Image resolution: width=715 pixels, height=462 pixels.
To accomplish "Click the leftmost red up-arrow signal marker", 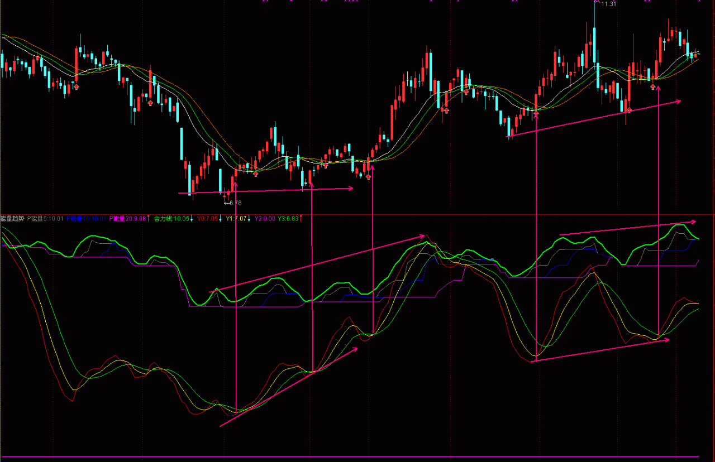I will [77, 86].
